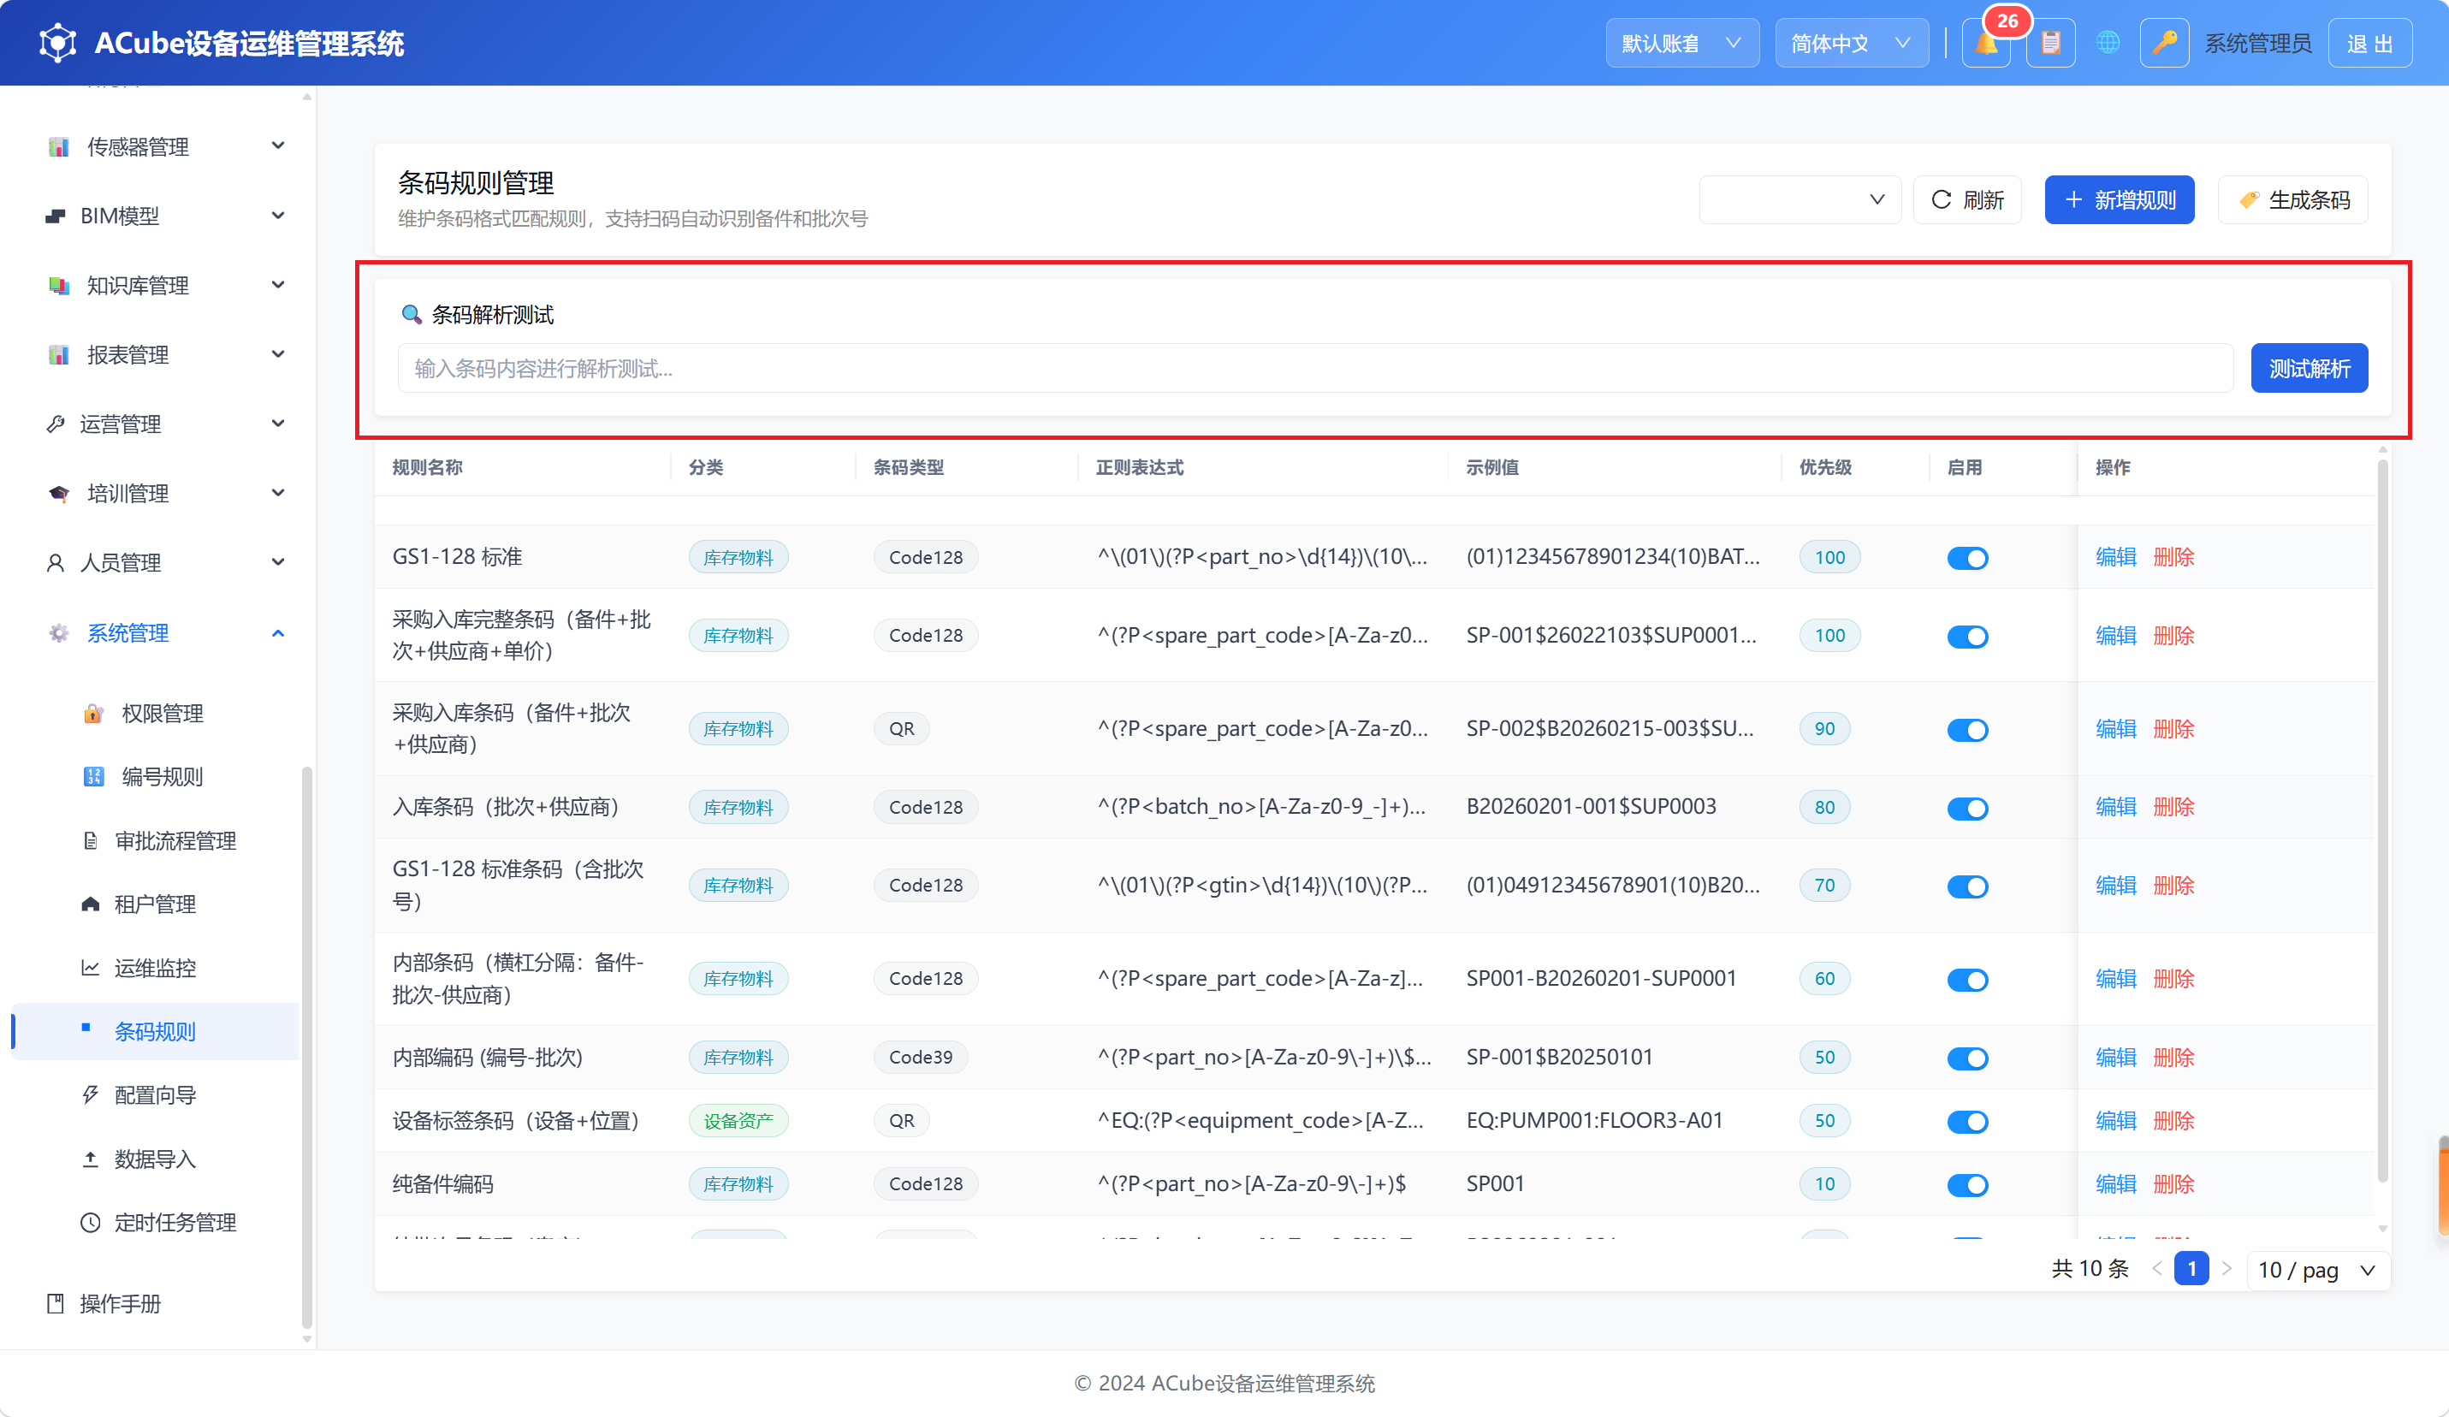Open the empty filter dropdown beside 刷新

1799,199
